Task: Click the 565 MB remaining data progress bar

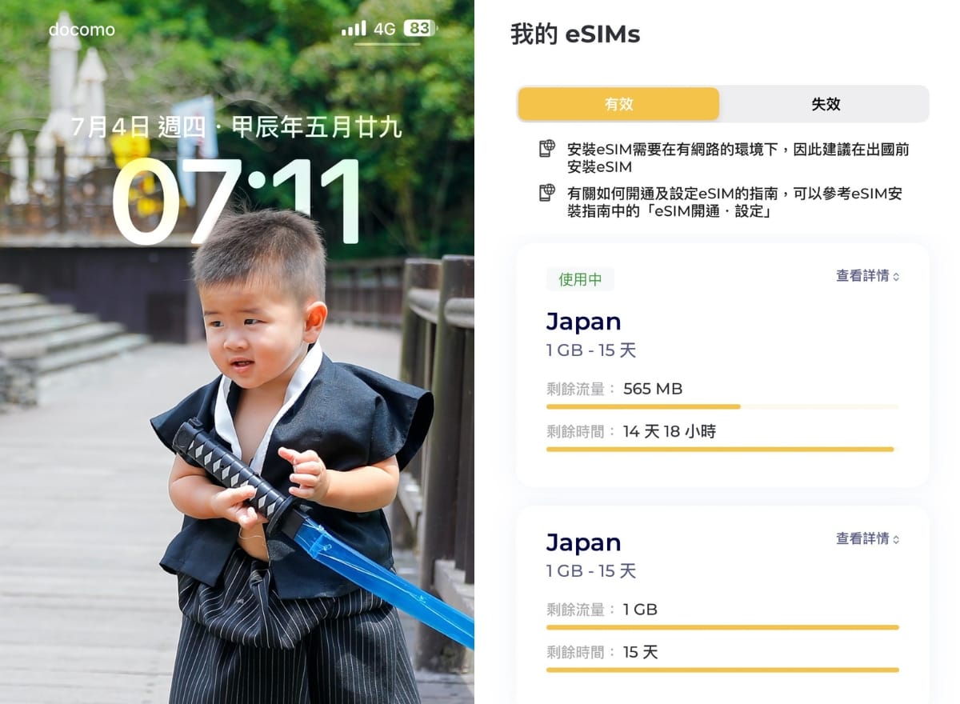Action: 722,406
